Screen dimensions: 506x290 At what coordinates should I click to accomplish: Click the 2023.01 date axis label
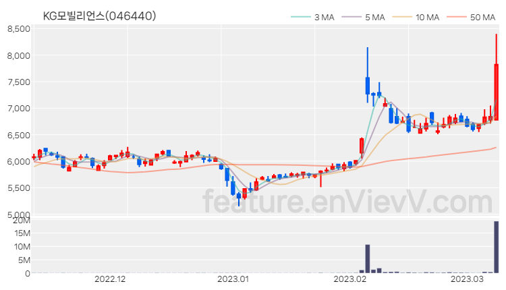233,279
